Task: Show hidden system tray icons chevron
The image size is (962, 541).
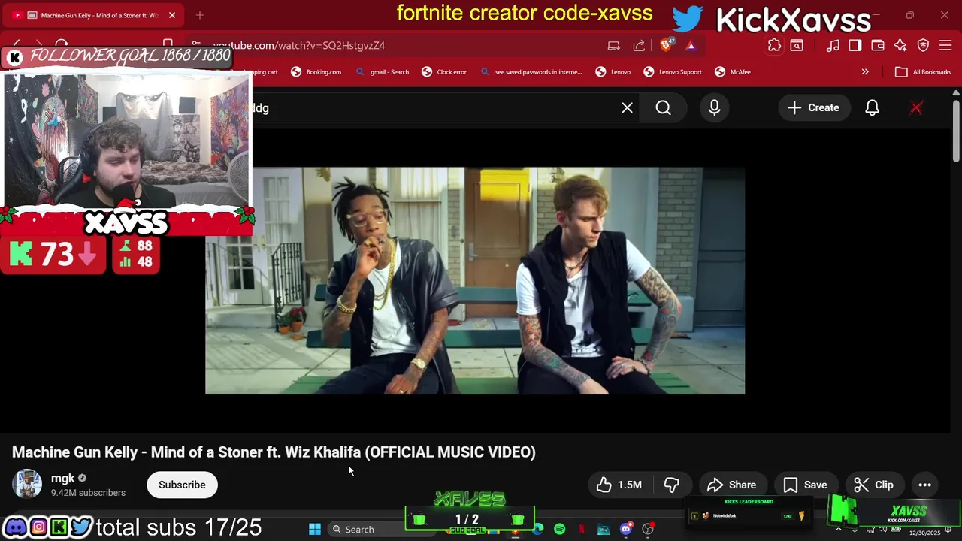Action: coord(839,530)
